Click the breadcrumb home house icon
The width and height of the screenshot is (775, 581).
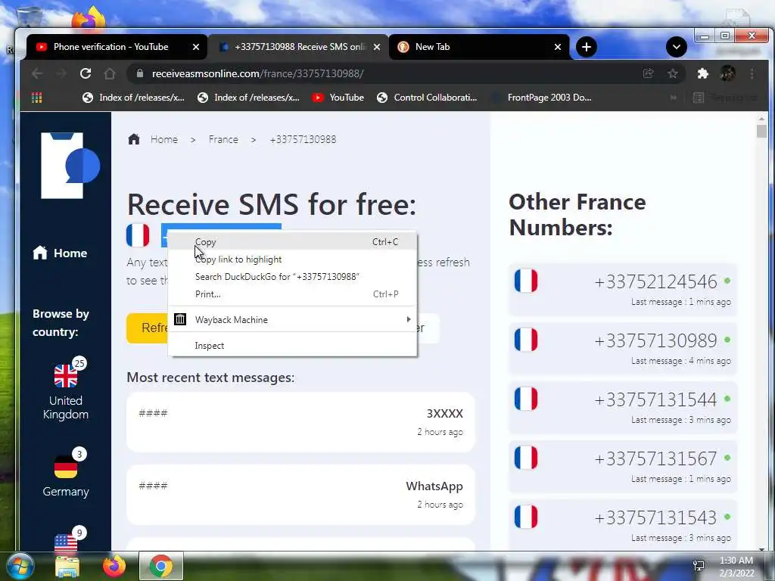pos(134,139)
